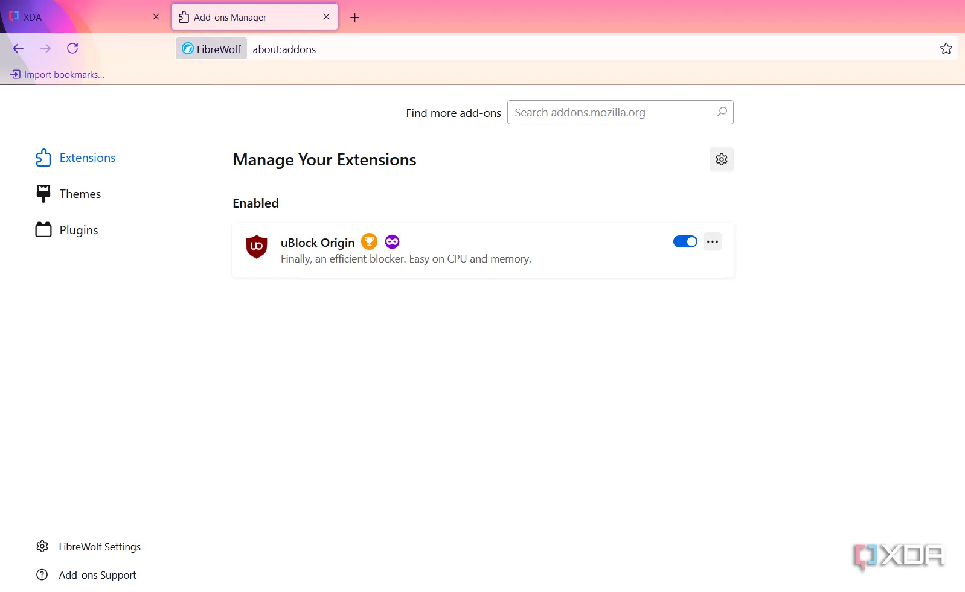The height and width of the screenshot is (592, 965).
Task: Reload the current page
Action: (72, 48)
